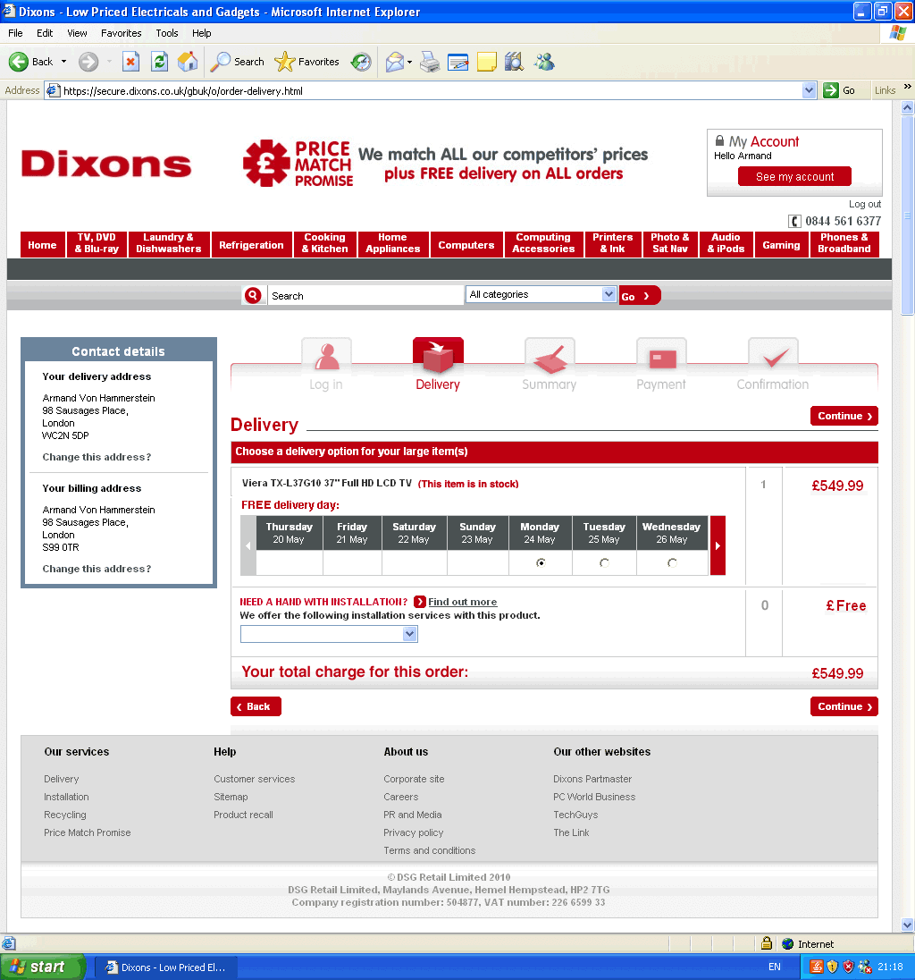915x980 pixels.
Task: Open the View menu
Action: click(x=77, y=33)
